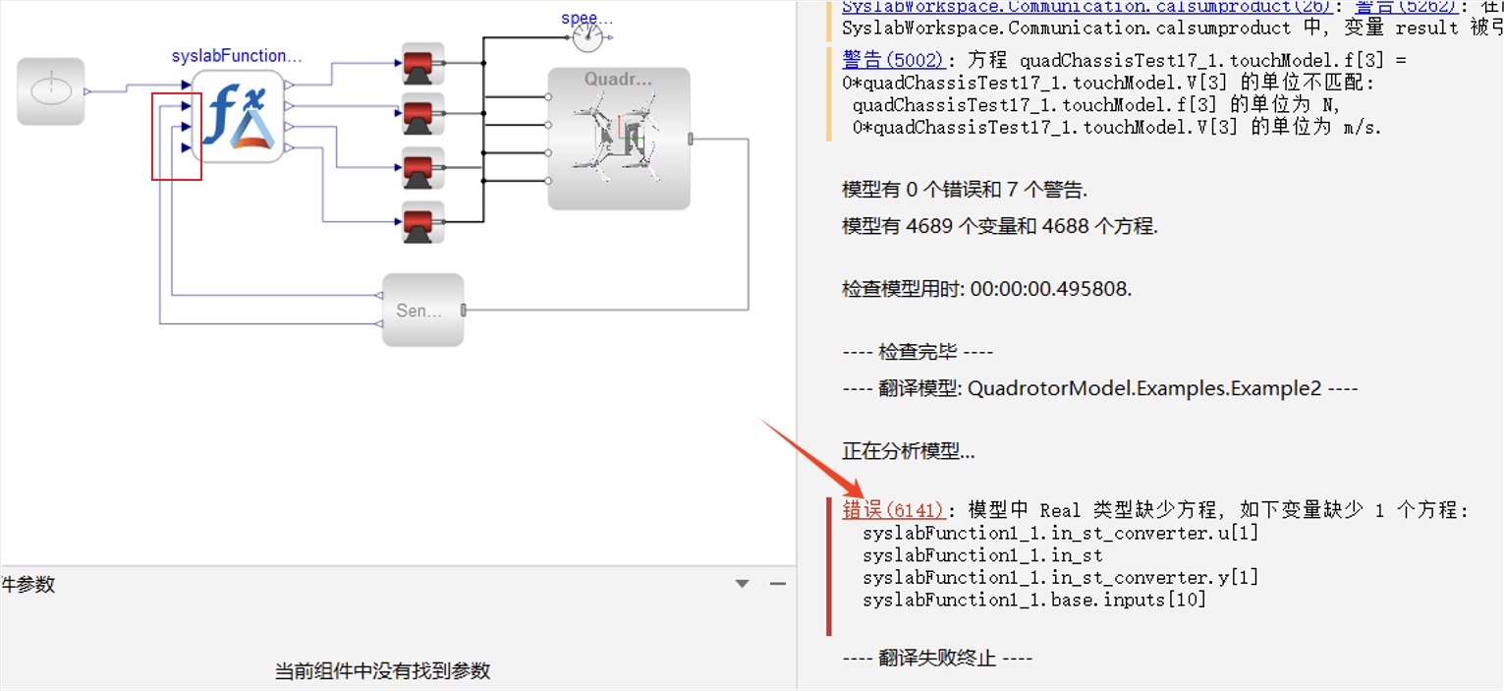This screenshot has height=691, width=1504.
Task: Open the 警告(5002) warning link
Action: point(893,60)
